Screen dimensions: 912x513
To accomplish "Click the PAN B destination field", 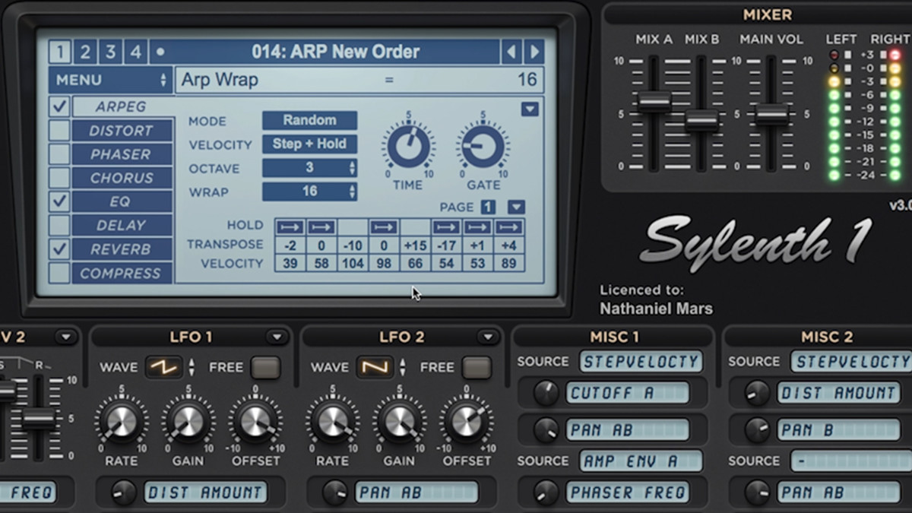I will click(838, 430).
